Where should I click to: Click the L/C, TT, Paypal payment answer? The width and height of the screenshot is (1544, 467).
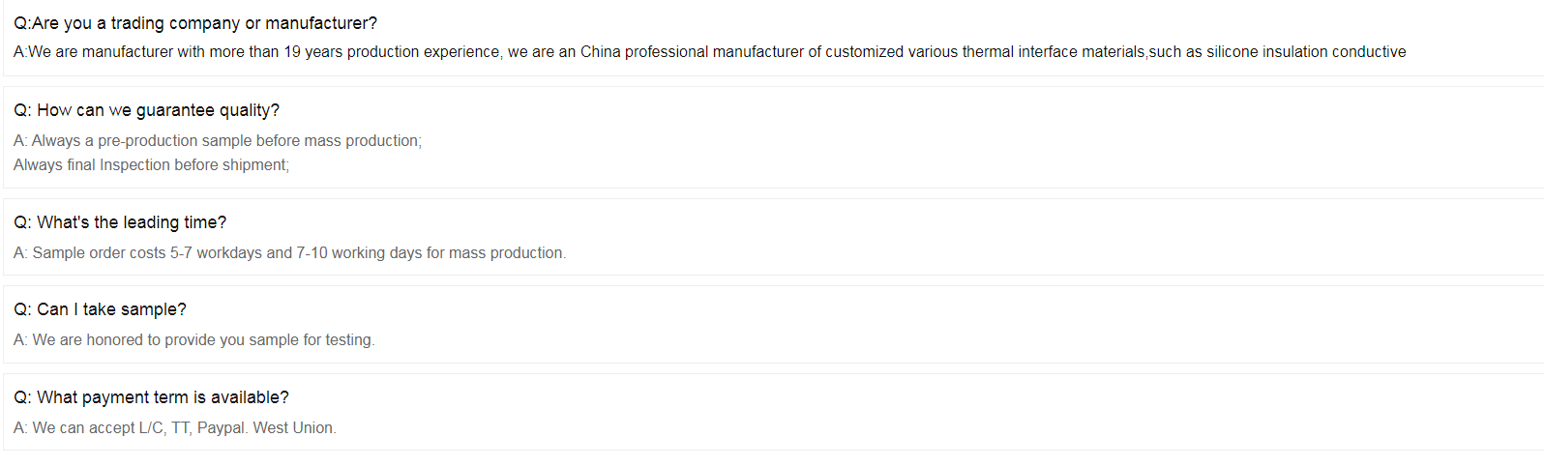[175, 428]
